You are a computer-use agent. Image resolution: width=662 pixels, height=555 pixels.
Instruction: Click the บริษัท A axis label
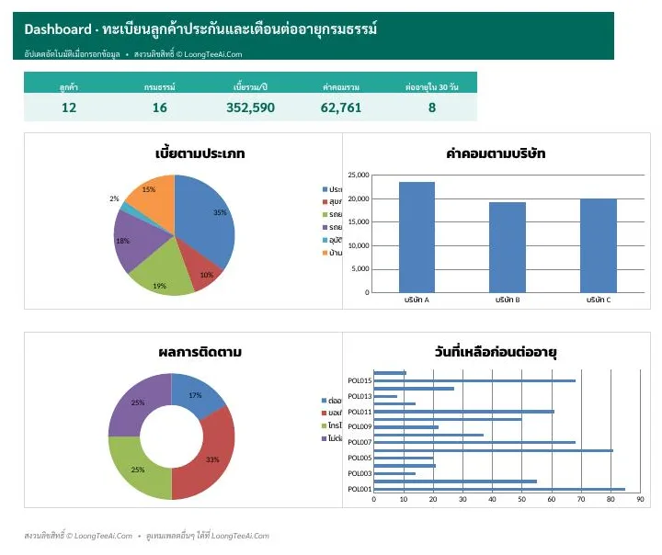coord(417,300)
